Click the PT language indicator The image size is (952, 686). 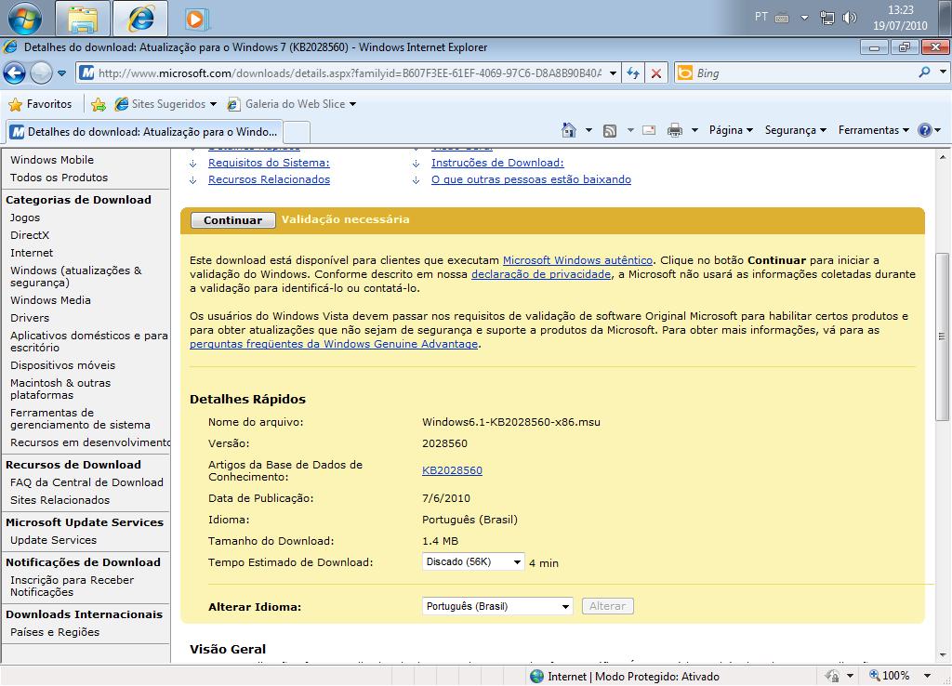click(761, 17)
